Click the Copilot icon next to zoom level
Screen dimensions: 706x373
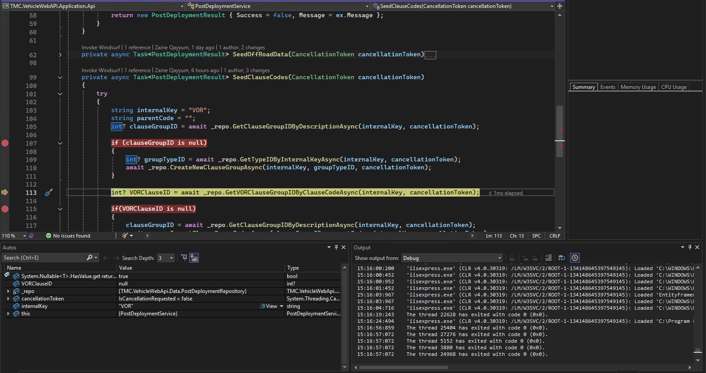(31, 236)
